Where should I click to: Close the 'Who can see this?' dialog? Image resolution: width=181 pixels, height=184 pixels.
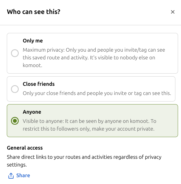pos(173,12)
